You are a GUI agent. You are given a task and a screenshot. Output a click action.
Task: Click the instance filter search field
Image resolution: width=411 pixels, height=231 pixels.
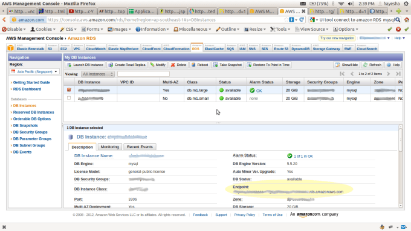pyautogui.click(x=143, y=74)
